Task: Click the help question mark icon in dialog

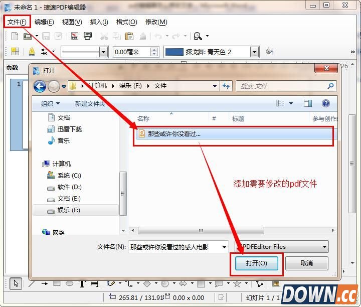Action: (x=326, y=103)
